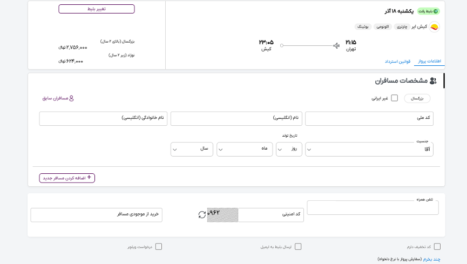This screenshot has width=467, height=264.
Task: Click the plus icon for new passenger
Action: coord(89,177)
